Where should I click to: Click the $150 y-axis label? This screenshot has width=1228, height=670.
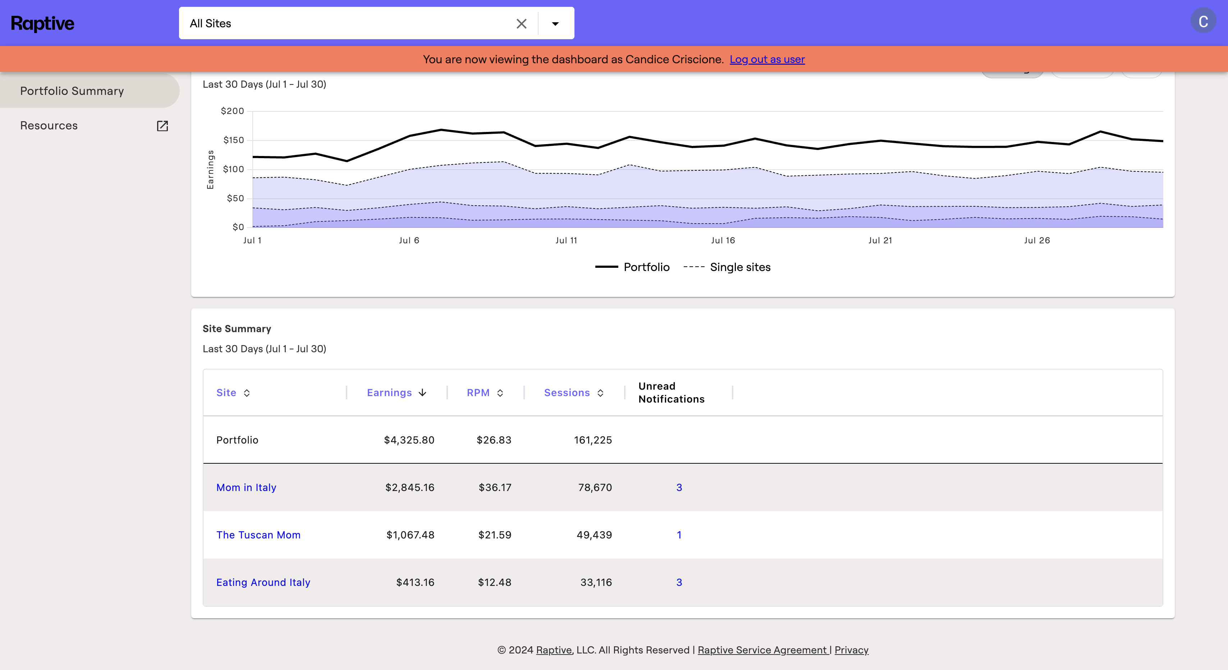pyautogui.click(x=234, y=140)
